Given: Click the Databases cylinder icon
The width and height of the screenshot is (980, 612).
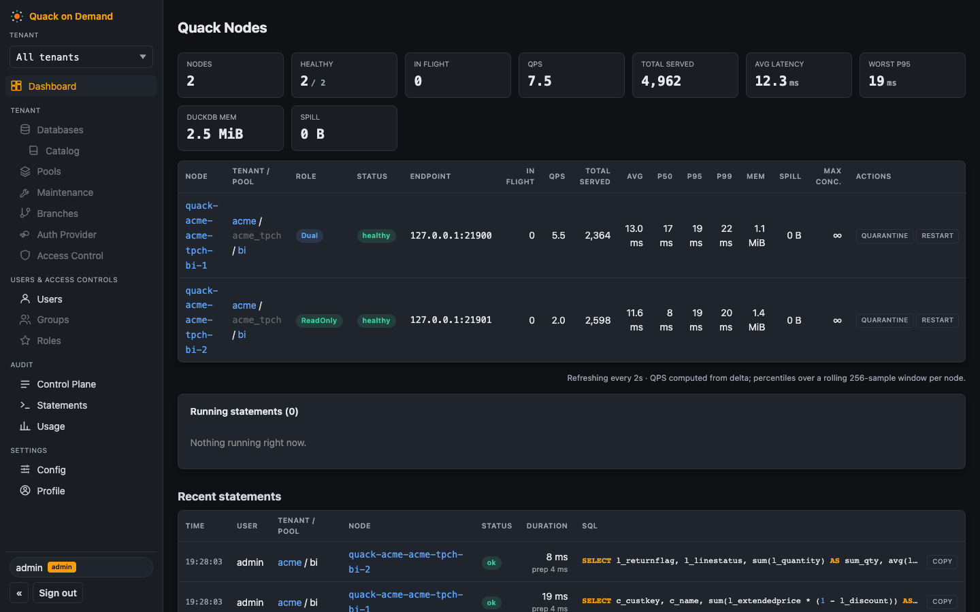Looking at the screenshot, I should 25,130.
